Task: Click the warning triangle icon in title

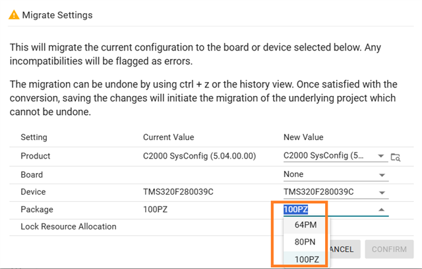Action: 13,14
